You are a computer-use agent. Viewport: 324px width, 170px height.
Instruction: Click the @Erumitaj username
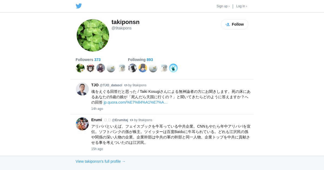[120, 120]
